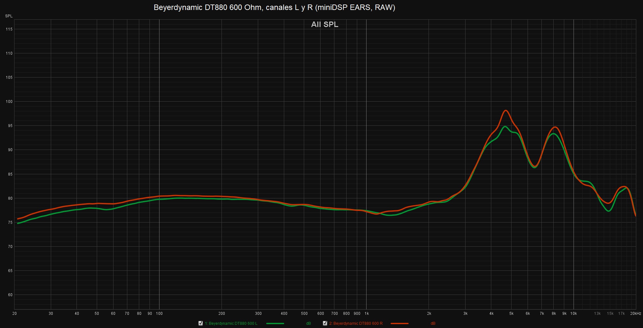Image resolution: width=643 pixels, height=328 pixels.
Task: Click the red curve's highest peak near 5k
Action: 506,111
